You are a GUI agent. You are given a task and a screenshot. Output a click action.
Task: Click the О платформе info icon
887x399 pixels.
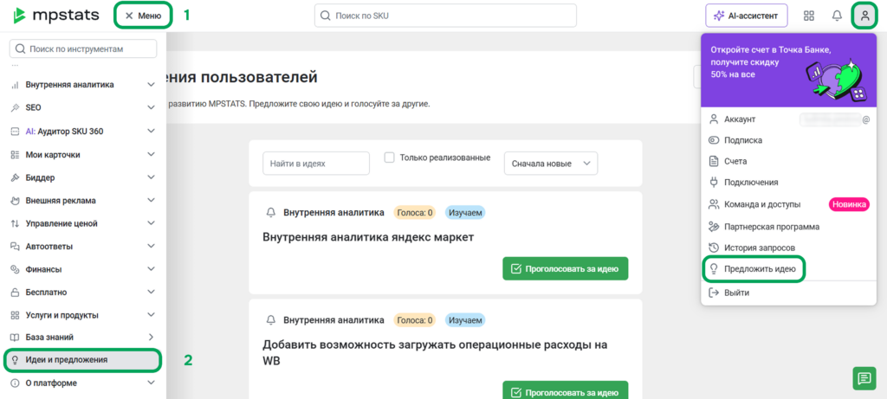[16, 383]
